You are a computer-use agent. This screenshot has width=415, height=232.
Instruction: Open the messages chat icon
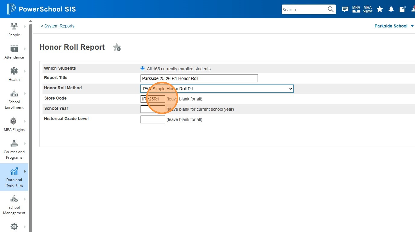345,9
